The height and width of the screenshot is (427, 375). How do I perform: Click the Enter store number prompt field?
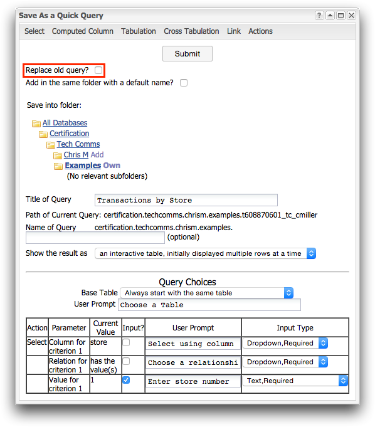coord(193,381)
